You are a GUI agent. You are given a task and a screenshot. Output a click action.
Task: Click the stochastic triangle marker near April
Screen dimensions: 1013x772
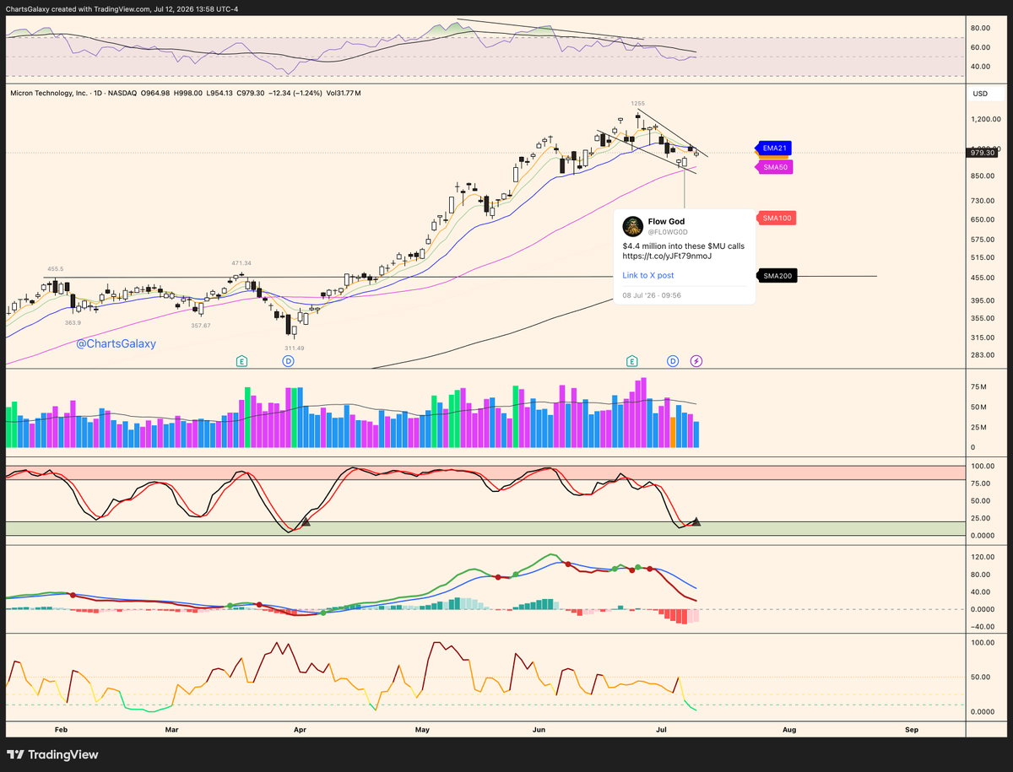(306, 522)
